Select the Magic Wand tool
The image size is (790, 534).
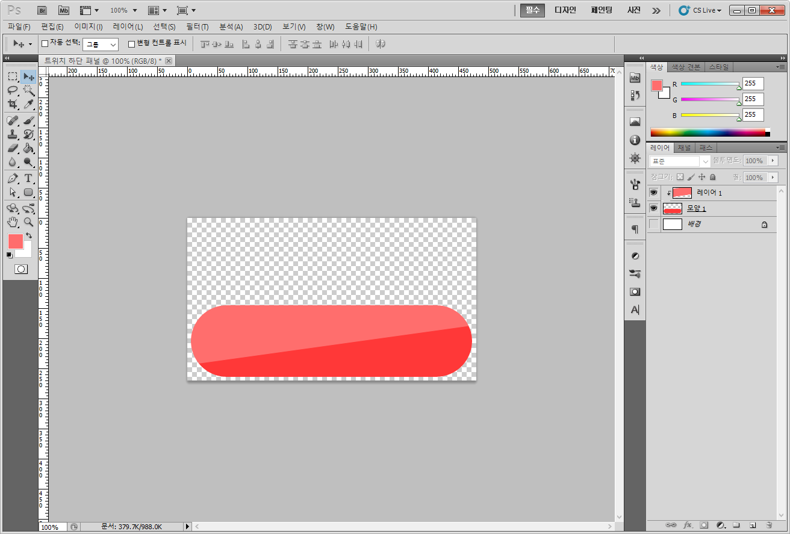pyautogui.click(x=28, y=90)
